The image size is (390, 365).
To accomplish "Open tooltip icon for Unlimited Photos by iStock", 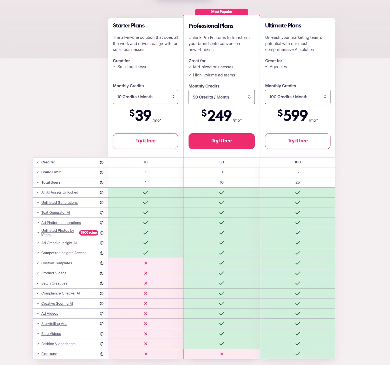I will pos(102,233).
